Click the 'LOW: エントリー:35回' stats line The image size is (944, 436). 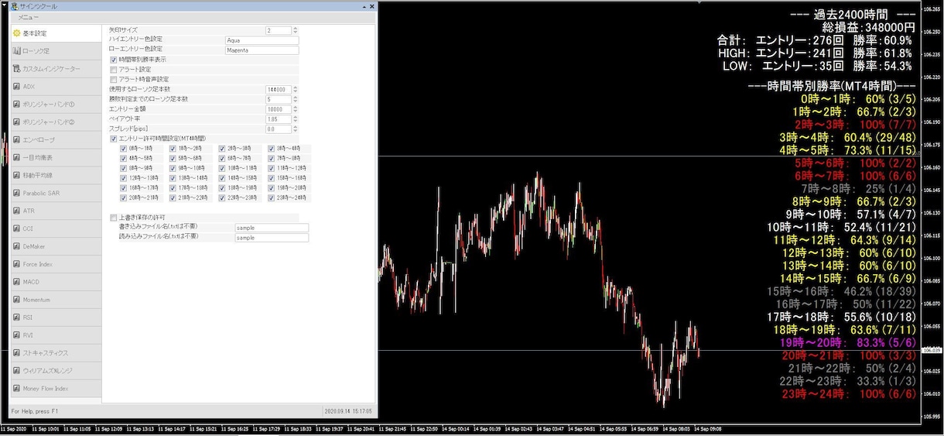tap(785, 66)
